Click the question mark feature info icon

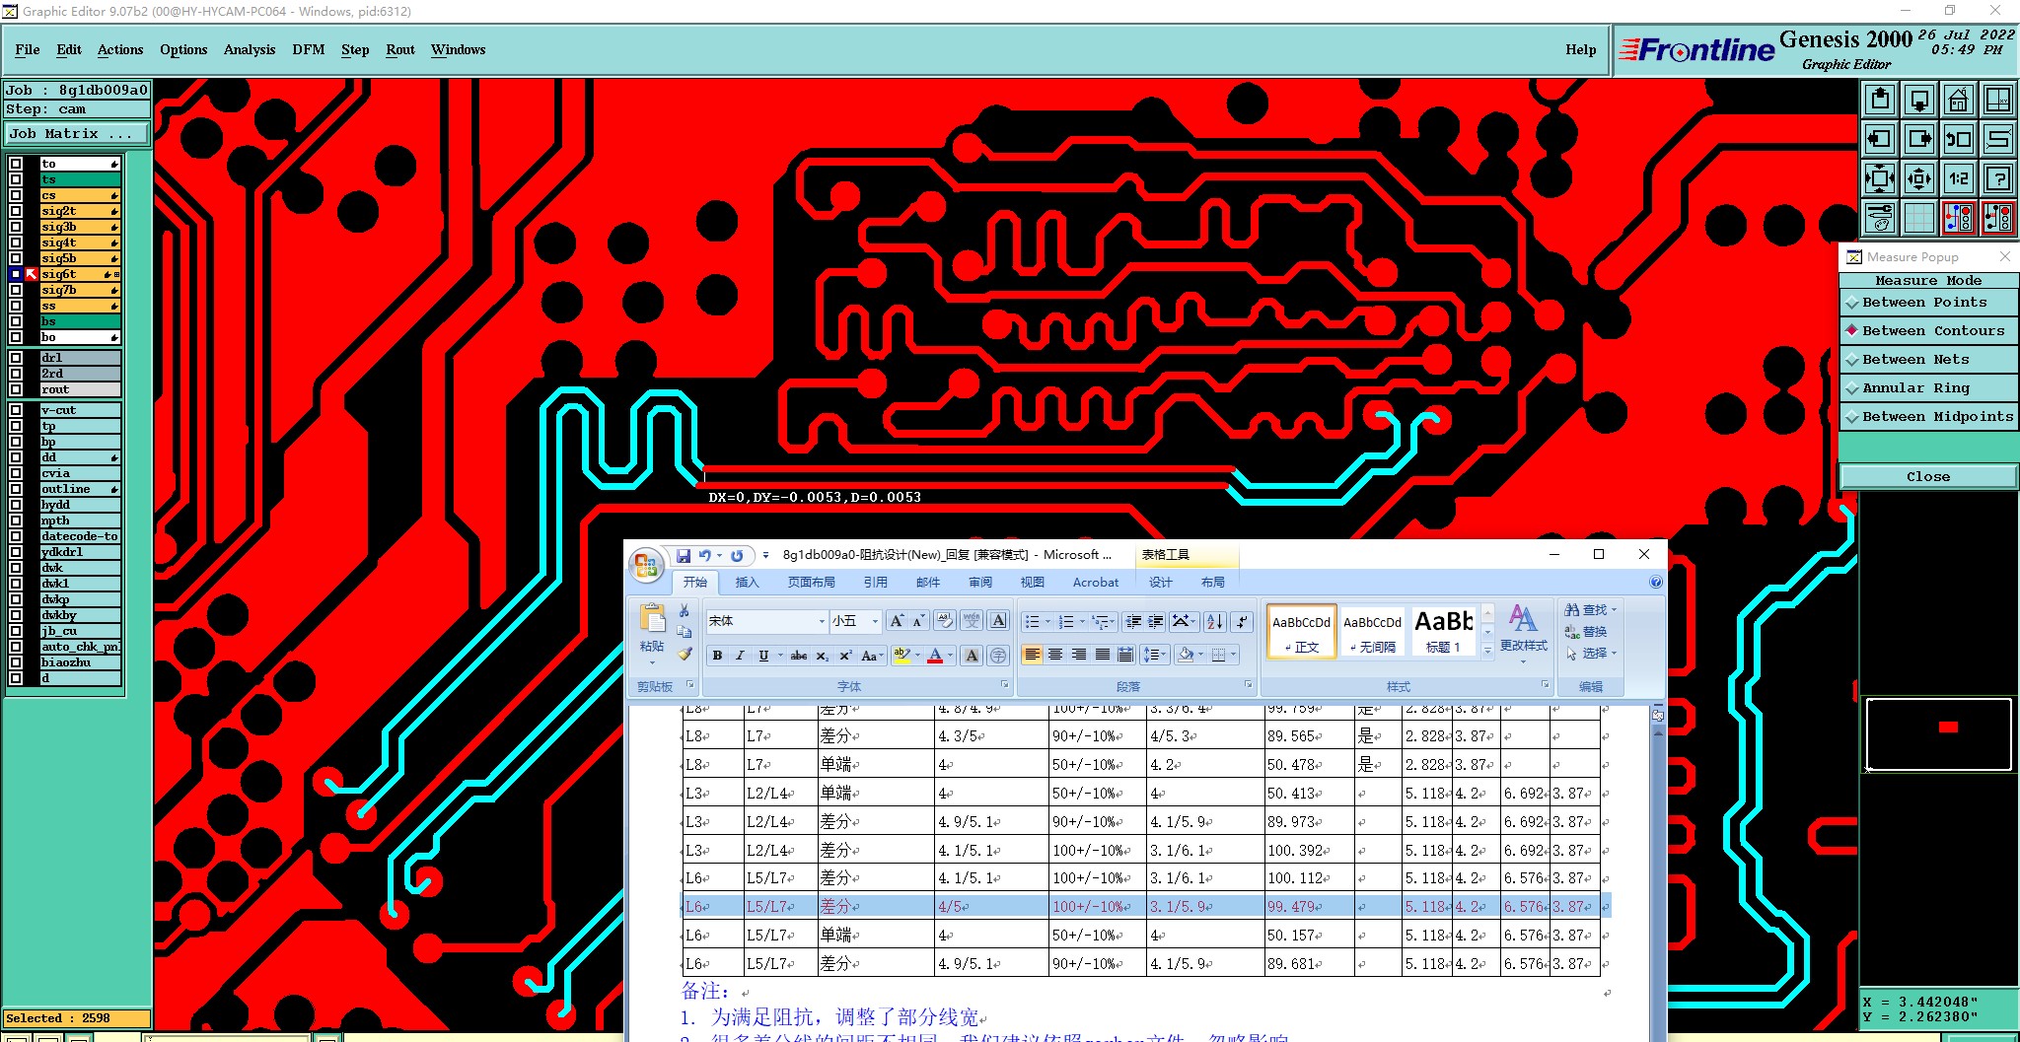pos(1997,178)
